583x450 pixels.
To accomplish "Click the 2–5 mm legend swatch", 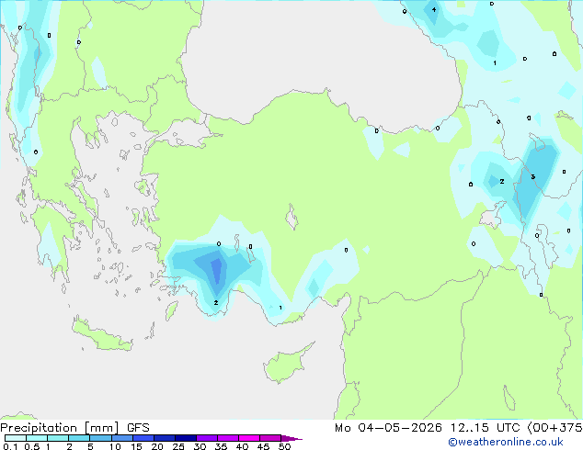I will coord(80,438).
